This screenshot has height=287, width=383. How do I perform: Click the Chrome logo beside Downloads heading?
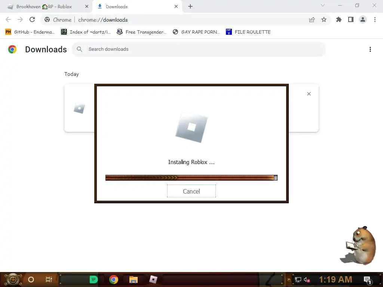click(x=12, y=49)
